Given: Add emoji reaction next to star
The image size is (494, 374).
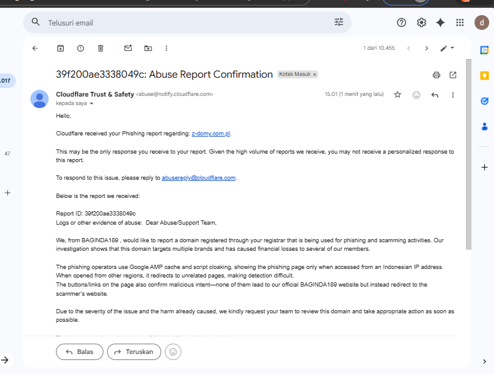Looking at the screenshot, I should tap(416, 95).
